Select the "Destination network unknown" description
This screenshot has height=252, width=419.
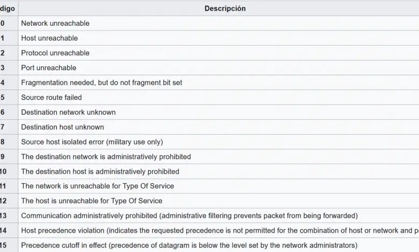68,112
